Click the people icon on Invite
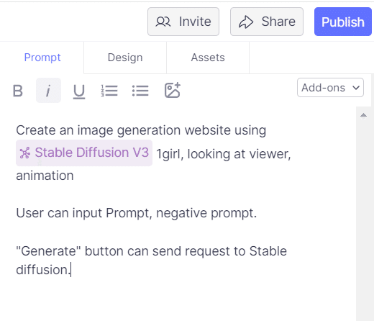The width and height of the screenshot is (374, 321). coord(163,22)
